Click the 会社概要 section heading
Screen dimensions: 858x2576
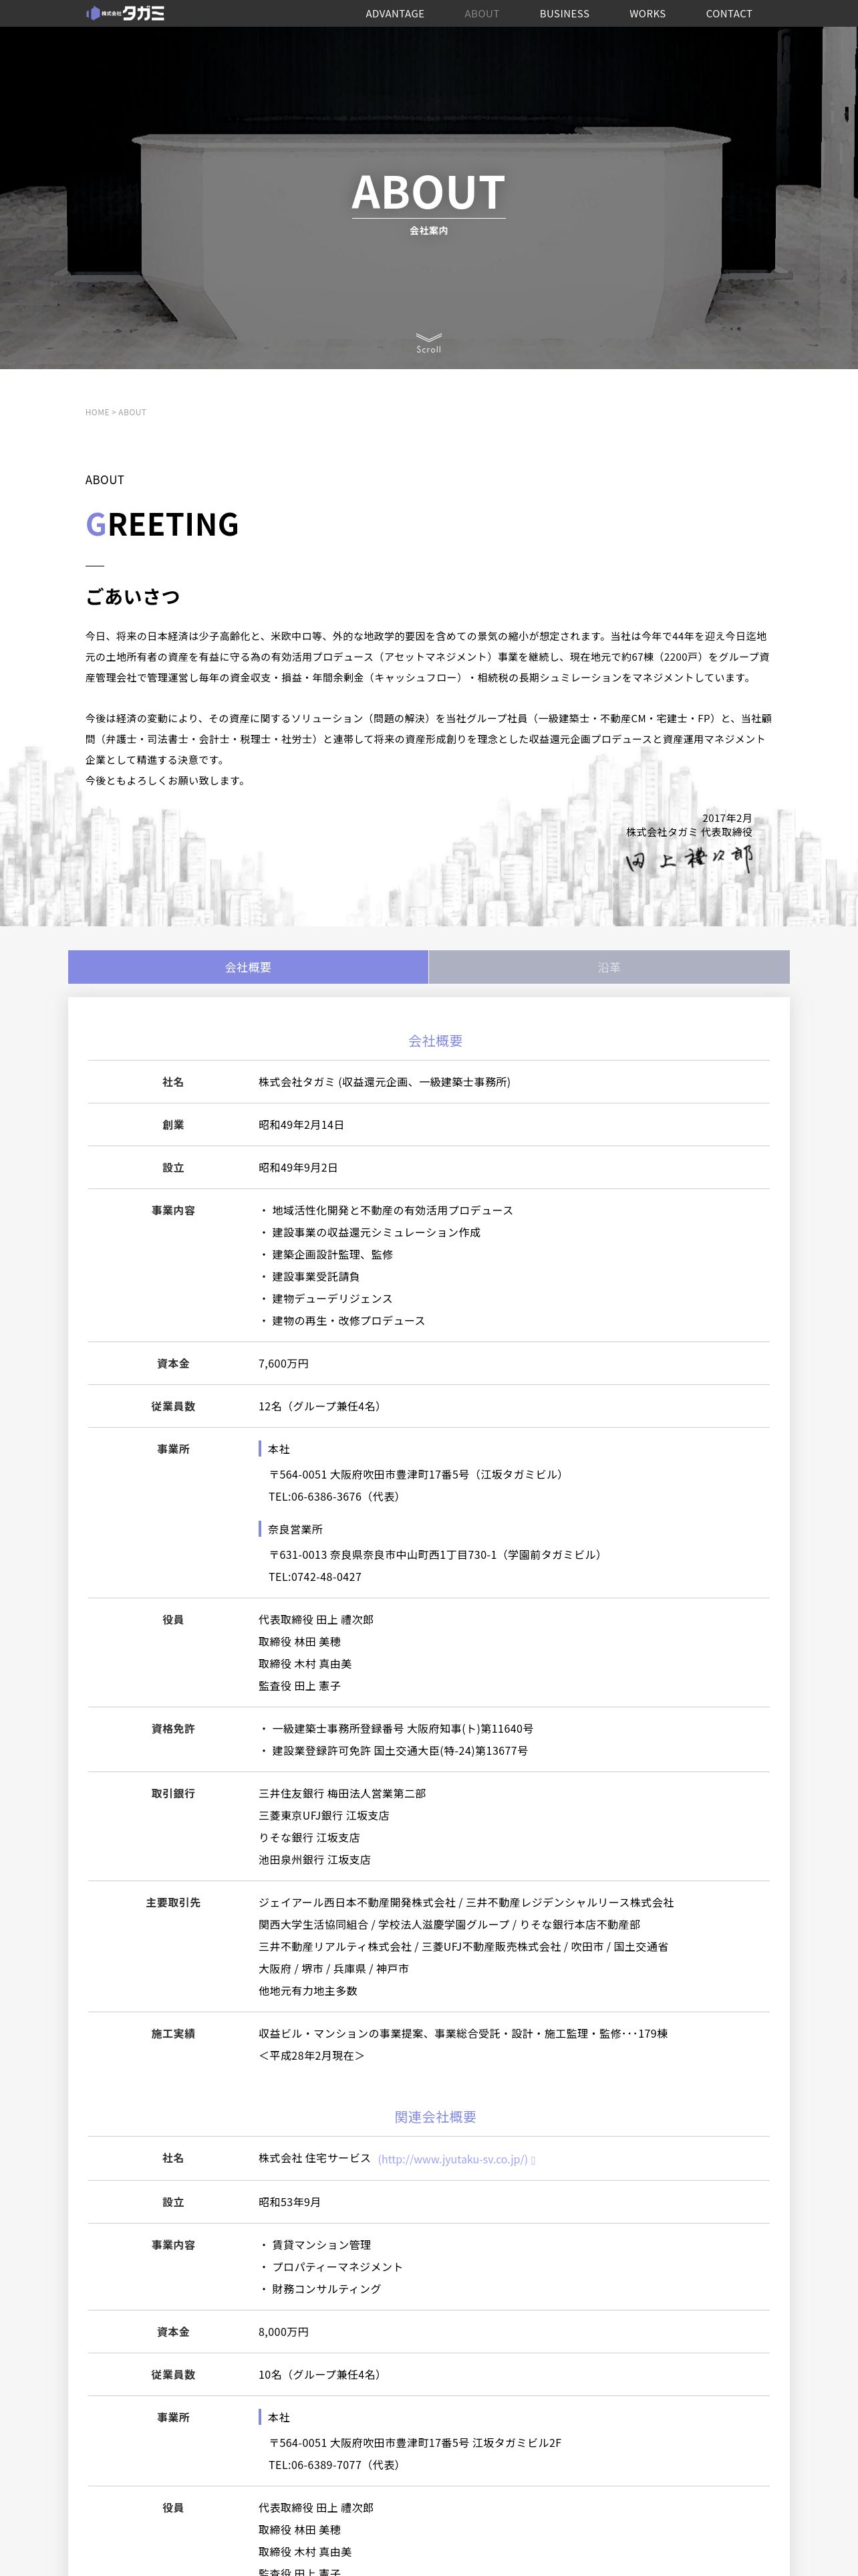[436, 1041]
